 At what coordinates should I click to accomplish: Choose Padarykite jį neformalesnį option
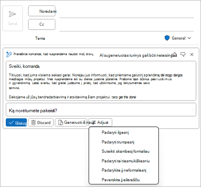pyautogui.click(x=124, y=170)
